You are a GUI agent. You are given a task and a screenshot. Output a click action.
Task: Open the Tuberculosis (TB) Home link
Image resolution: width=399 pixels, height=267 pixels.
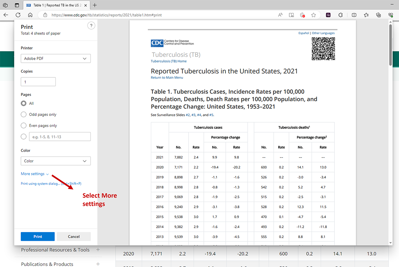168,61
